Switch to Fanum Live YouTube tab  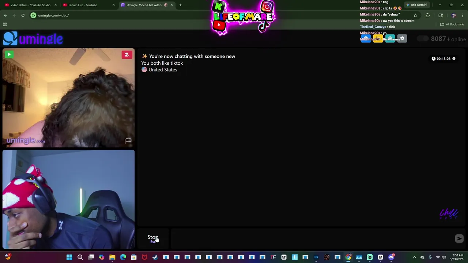click(83, 5)
